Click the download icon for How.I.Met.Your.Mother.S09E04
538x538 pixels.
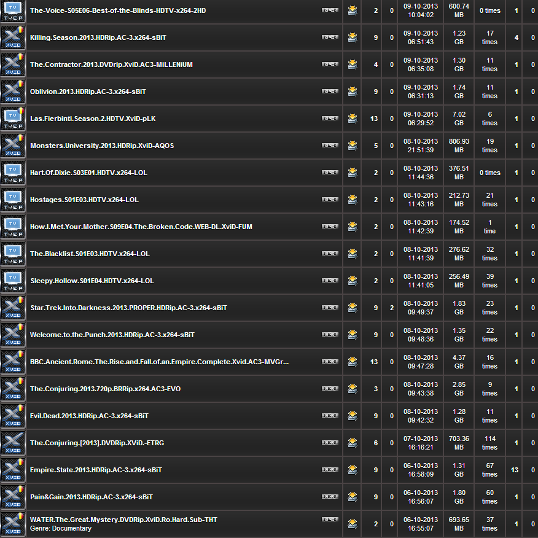[352, 227]
